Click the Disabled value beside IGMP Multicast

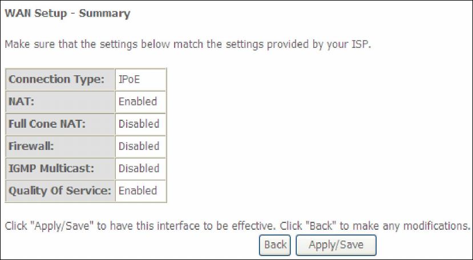[140, 168]
